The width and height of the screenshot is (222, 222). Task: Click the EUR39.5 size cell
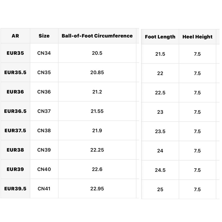[x=15, y=189]
